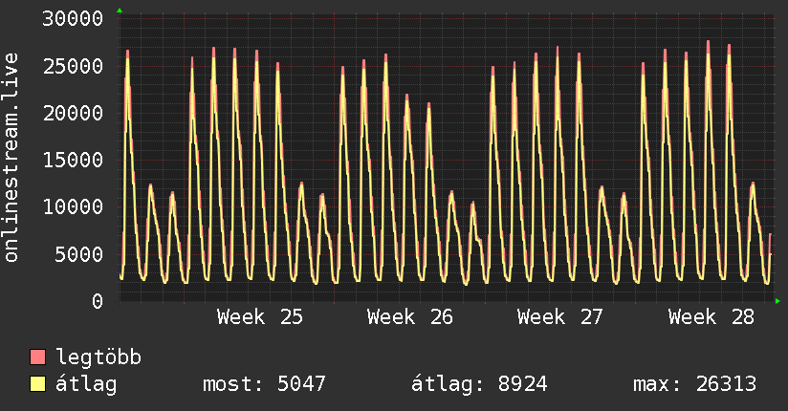The height and width of the screenshot is (411, 788).
Task: Click the 20000 y-axis tick label
Action: [x=73, y=113]
